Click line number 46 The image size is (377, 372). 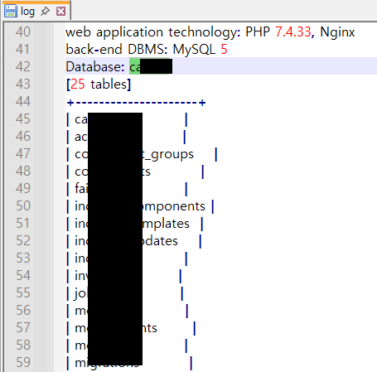pos(23,137)
